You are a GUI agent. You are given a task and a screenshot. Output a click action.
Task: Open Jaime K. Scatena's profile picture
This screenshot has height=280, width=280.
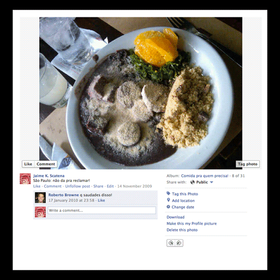coord(25,179)
